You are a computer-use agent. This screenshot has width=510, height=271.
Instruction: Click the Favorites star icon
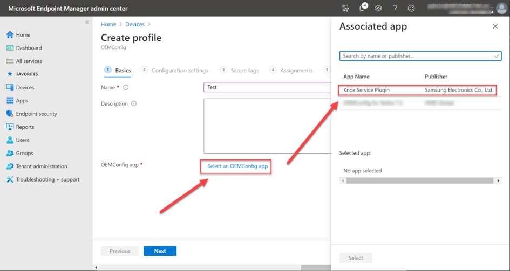pyautogui.click(x=9, y=74)
